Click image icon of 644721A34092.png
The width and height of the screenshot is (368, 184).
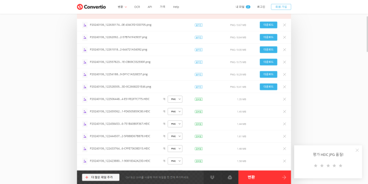(x=85, y=50)
